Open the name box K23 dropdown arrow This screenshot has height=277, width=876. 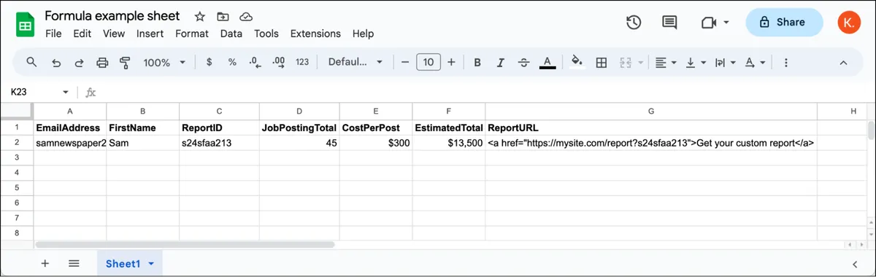[x=66, y=93]
